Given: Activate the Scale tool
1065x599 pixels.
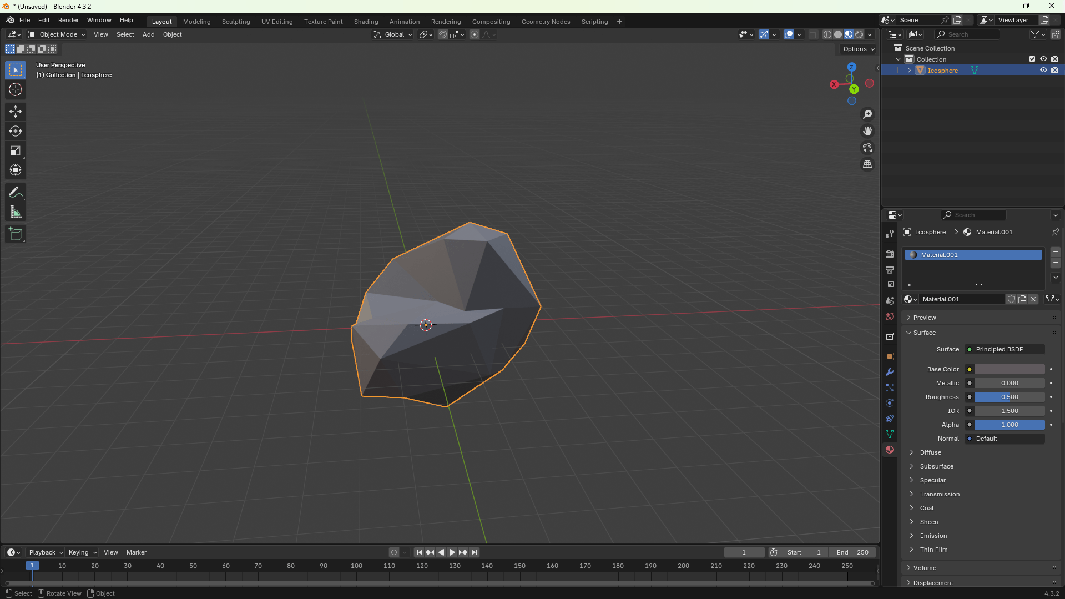Looking at the screenshot, I should pyautogui.click(x=16, y=150).
